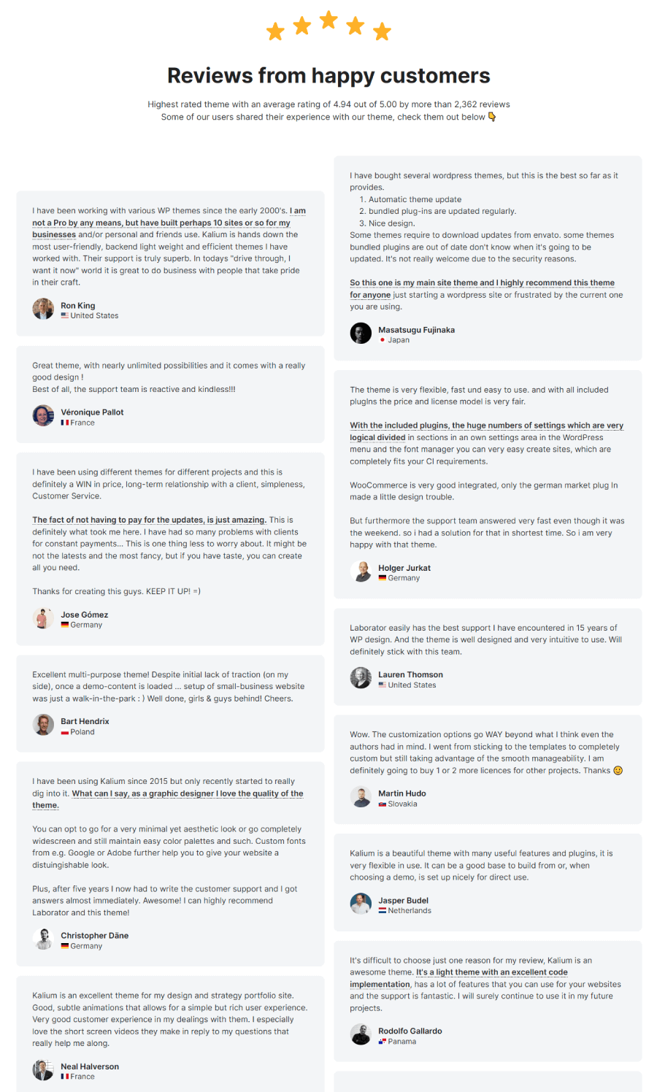Click the Slovakia flag under Martin Hudo

383,804
